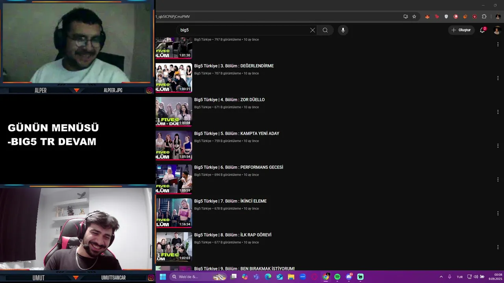Open options for 4. Bölüm ZOR DÜELLO

(498, 112)
